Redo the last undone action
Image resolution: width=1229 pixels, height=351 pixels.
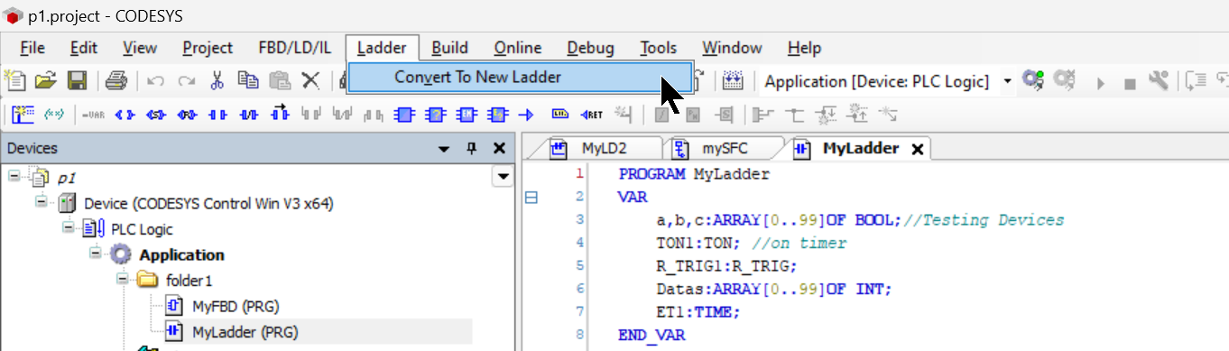click(x=186, y=81)
